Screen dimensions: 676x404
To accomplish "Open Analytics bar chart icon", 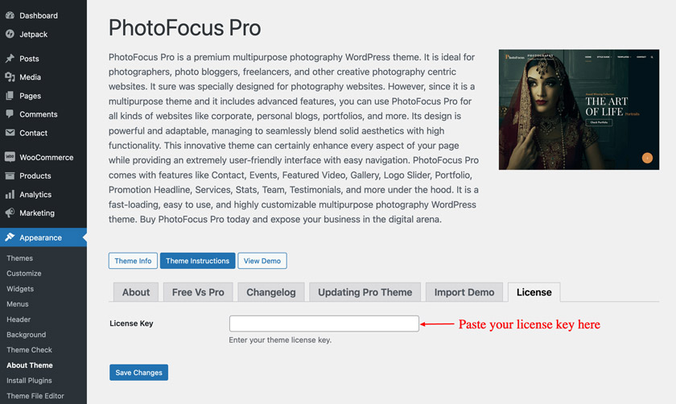I will pos(10,195).
